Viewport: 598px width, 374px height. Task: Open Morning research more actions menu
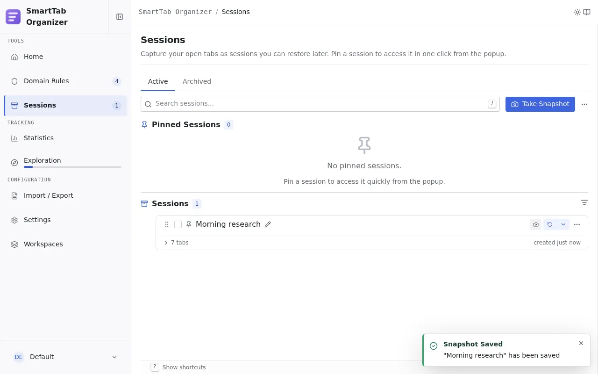click(x=577, y=224)
